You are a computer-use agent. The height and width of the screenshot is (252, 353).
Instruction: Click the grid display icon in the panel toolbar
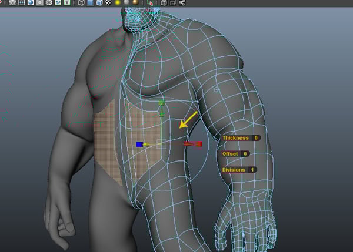click(12, 3)
